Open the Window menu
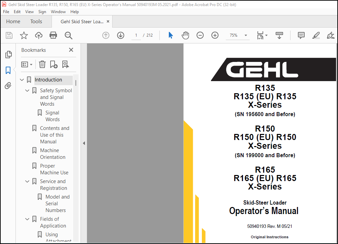The image size is (338, 244). [x=58, y=12]
